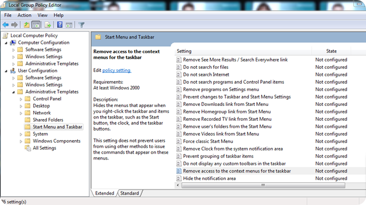Screen dimensions: 366x205
Task: Click the Control Panel folder icon
Action: (27, 99)
